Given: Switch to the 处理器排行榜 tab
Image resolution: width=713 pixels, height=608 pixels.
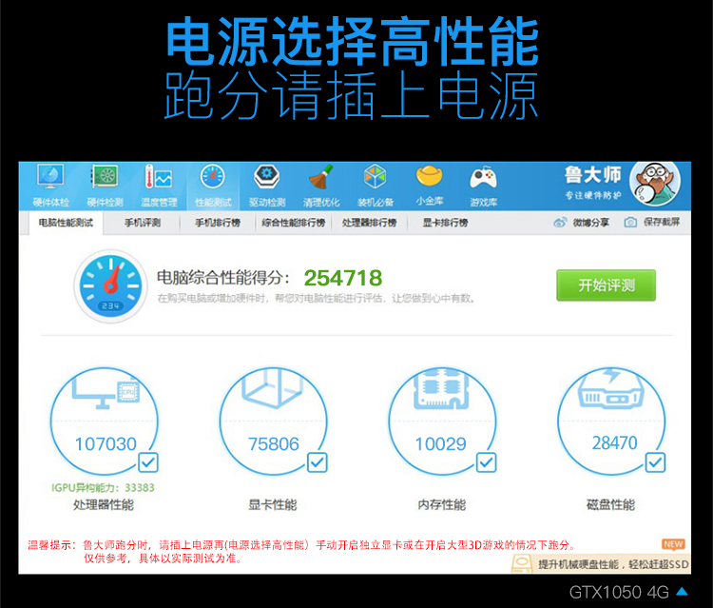Looking at the screenshot, I should [x=369, y=223].
